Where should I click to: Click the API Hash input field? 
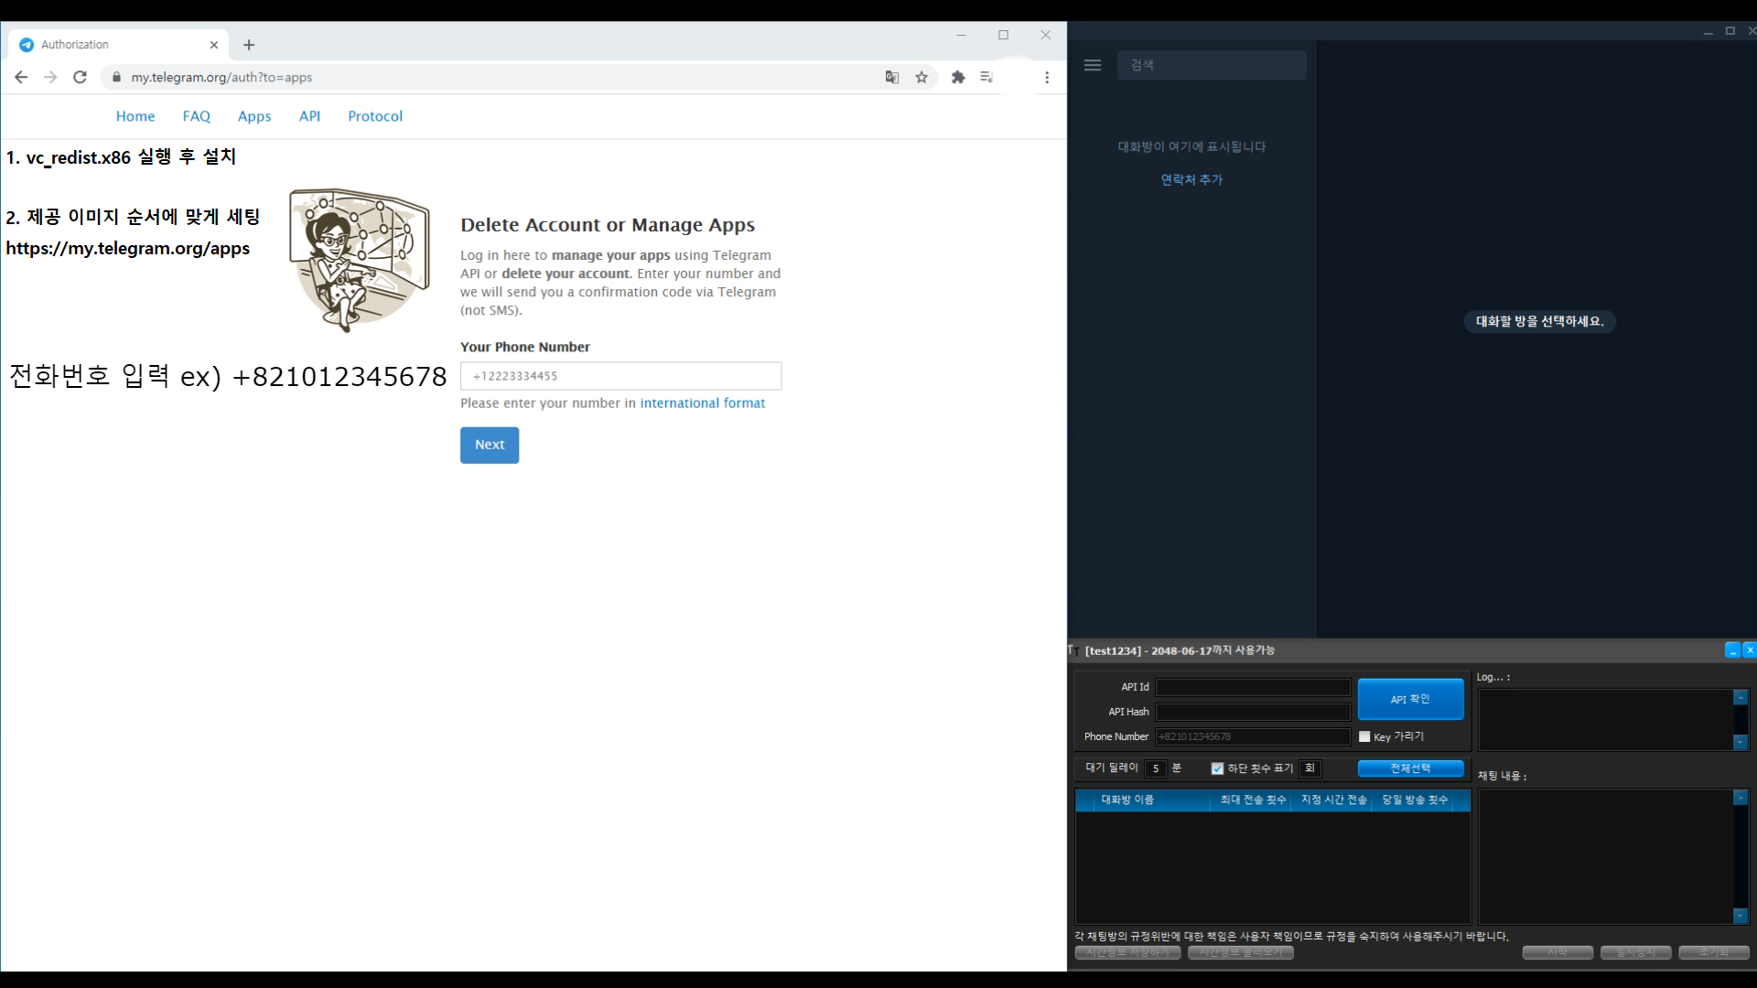point(1253,712)
